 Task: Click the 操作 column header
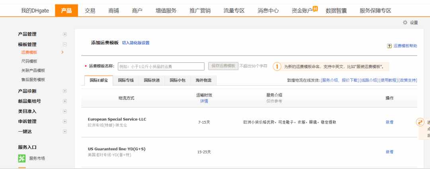pyautogui.click(x=389, y=98)
